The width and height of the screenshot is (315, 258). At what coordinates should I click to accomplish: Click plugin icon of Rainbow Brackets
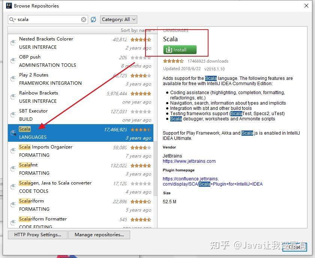13,96
